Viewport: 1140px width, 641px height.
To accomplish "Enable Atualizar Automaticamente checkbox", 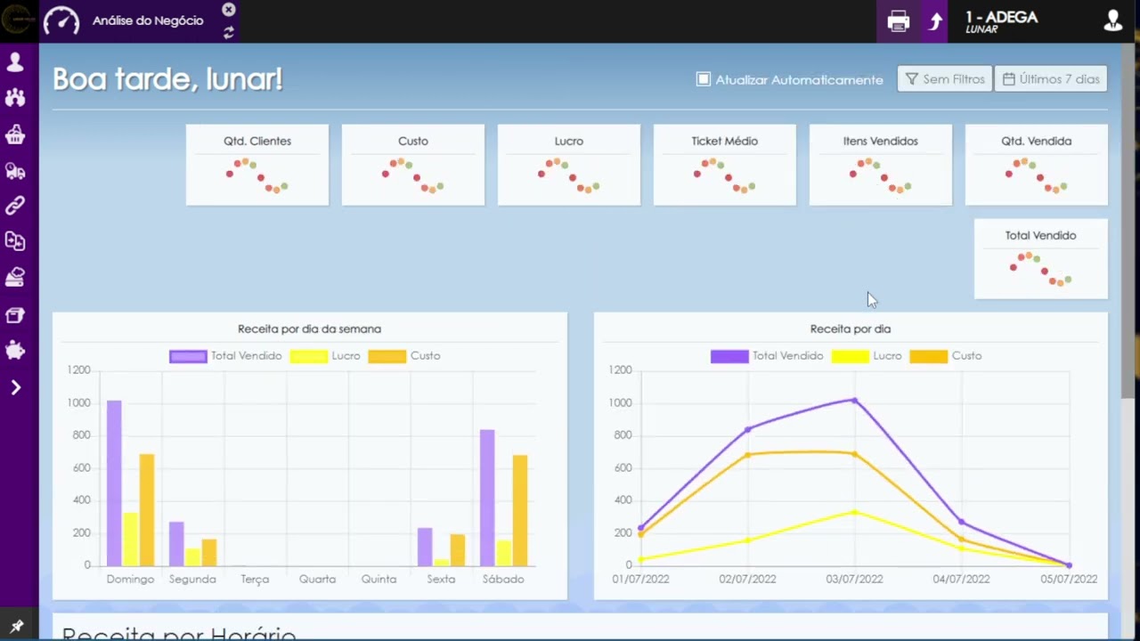I will tap(704, 79).
